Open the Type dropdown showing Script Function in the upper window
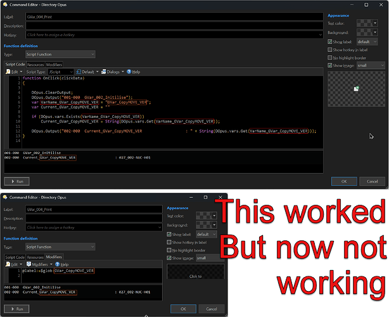The height and width of the screenshot is (317, 389). tap(60, 55)
